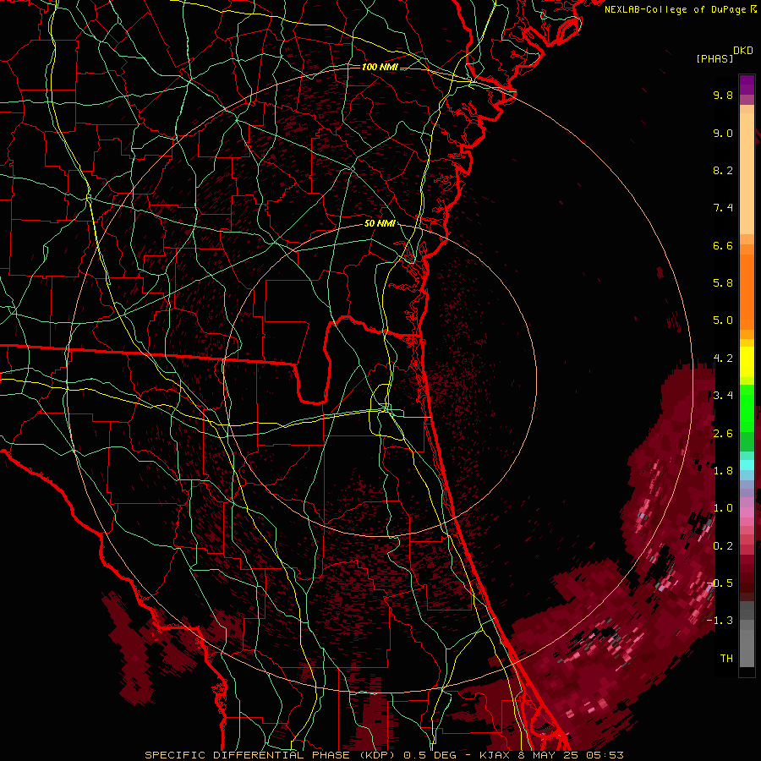The width and height of the screenshot is (761, 761).
Task: Click the 0.2 legend value
Action: coord(723,546)
